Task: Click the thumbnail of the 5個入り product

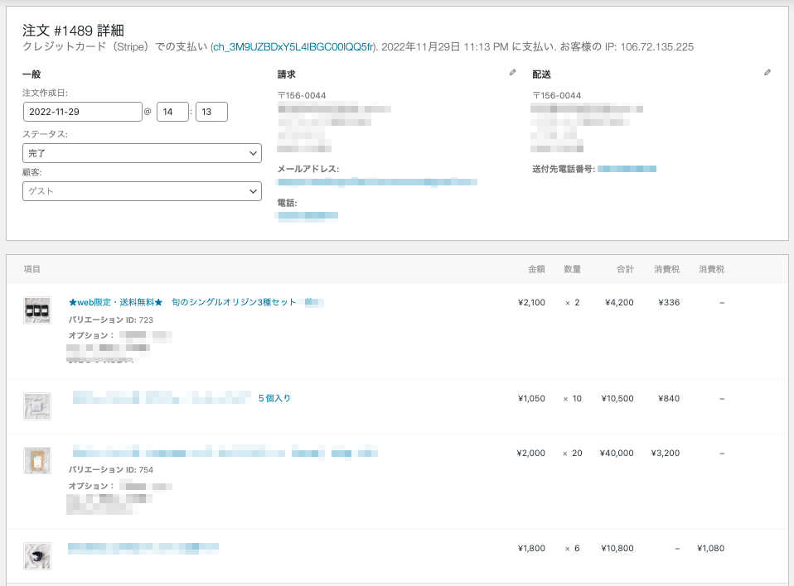Action: click(37, 406)
